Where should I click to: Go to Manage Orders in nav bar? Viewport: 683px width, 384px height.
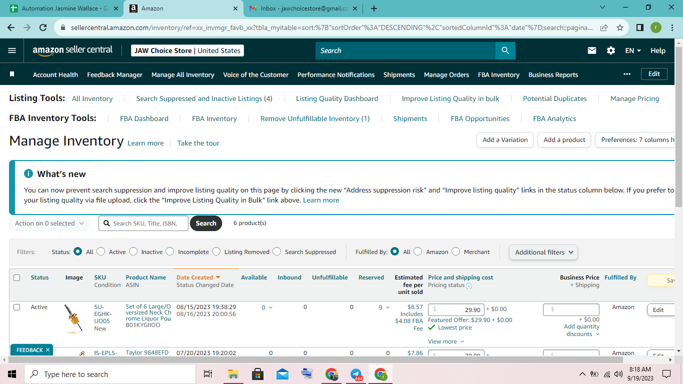446,74
